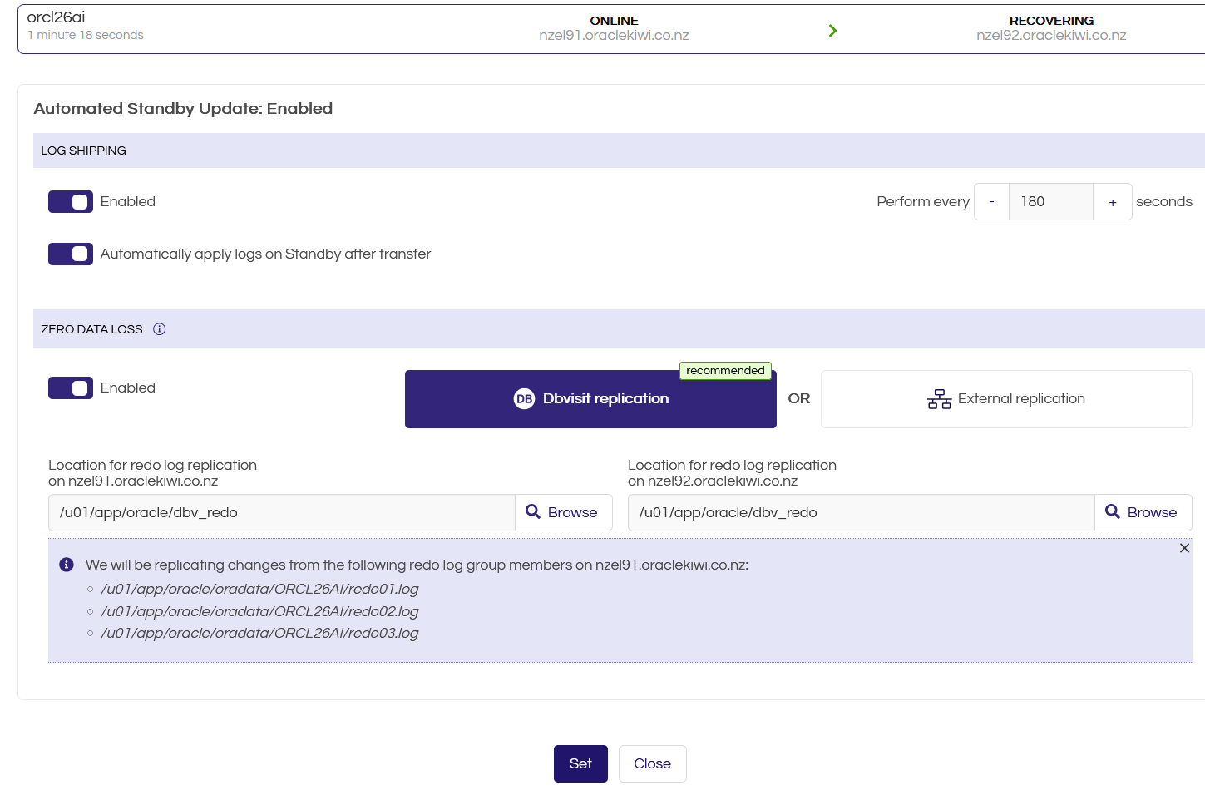Click the Dbvisit DB logo icon
Viewport: 1205px width, 790px height.
point(524,399)
